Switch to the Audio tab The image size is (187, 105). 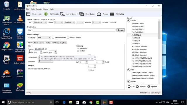point(48,43)
